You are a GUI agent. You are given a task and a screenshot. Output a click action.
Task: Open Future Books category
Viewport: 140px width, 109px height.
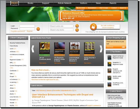[x=14, y=46]
